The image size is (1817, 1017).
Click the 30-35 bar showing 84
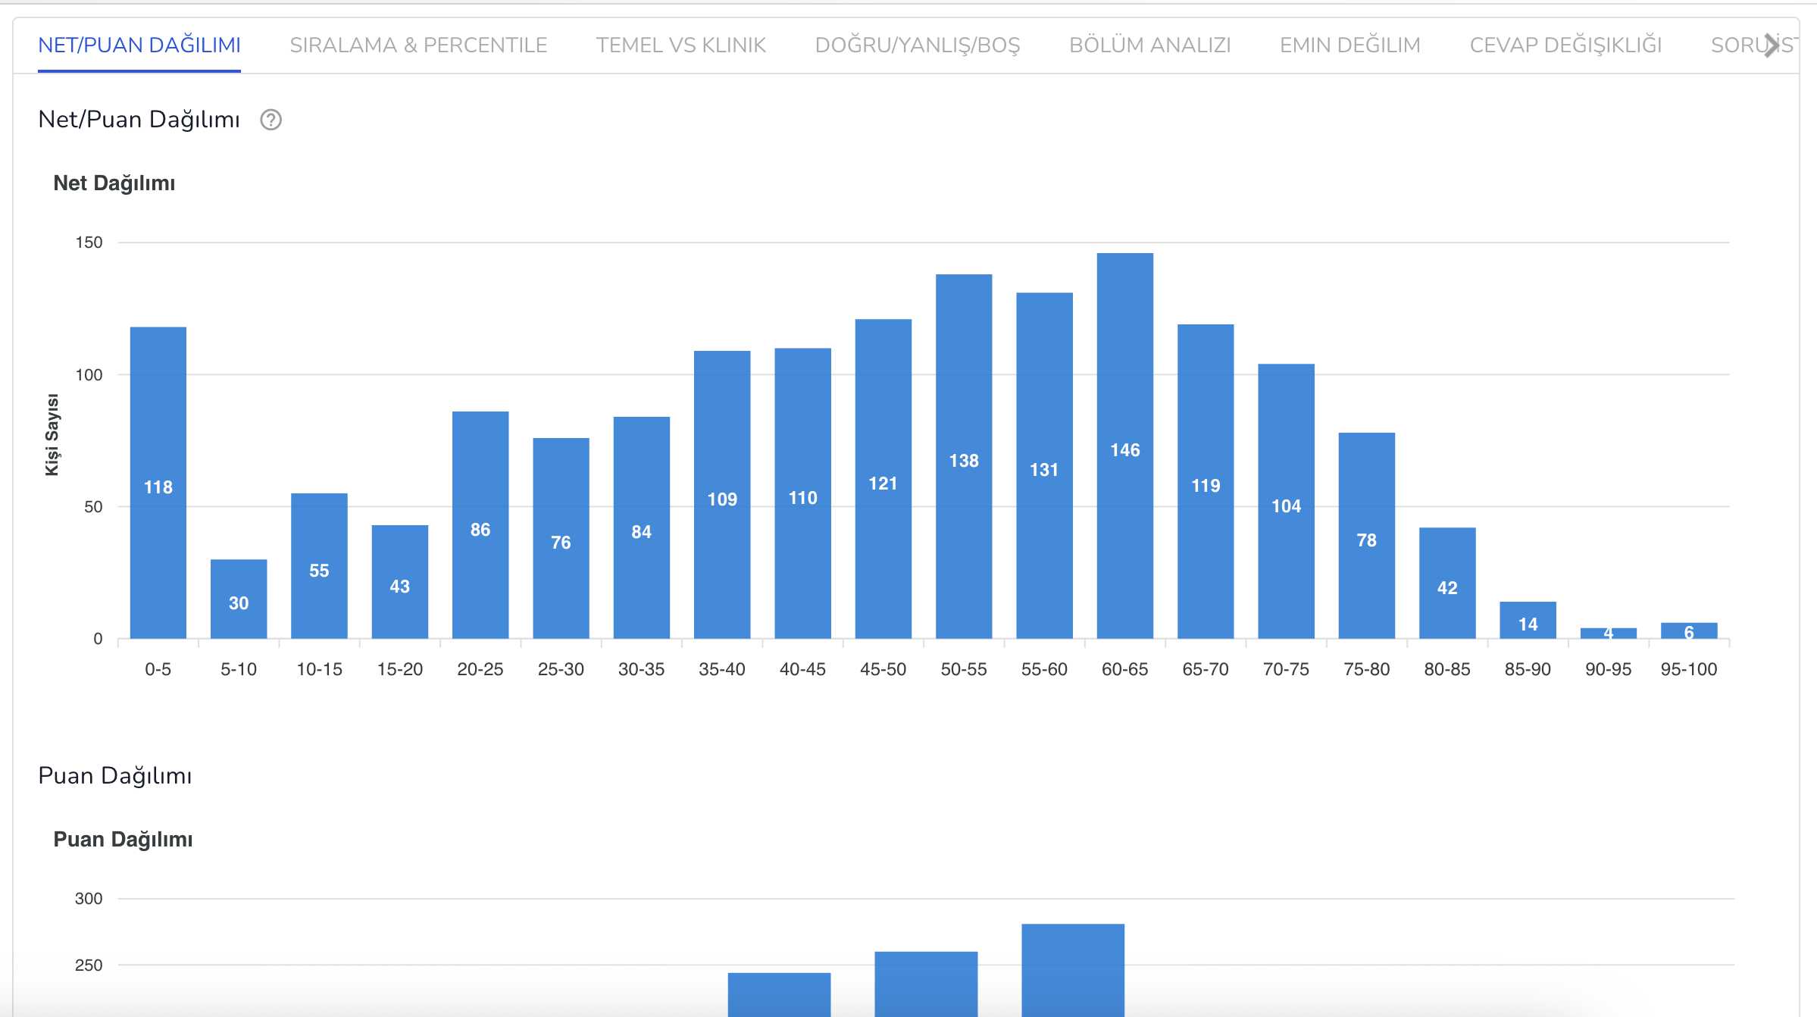[x=642, y=527]
